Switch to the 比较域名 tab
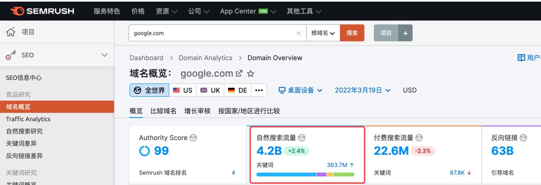Image resolution: width=541 pixels, height=185 pixels. pos(163,111)
